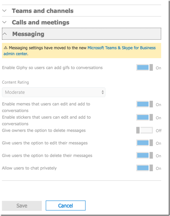Click the Cancel button
This screenshot has height=216, width=170.
65,206
